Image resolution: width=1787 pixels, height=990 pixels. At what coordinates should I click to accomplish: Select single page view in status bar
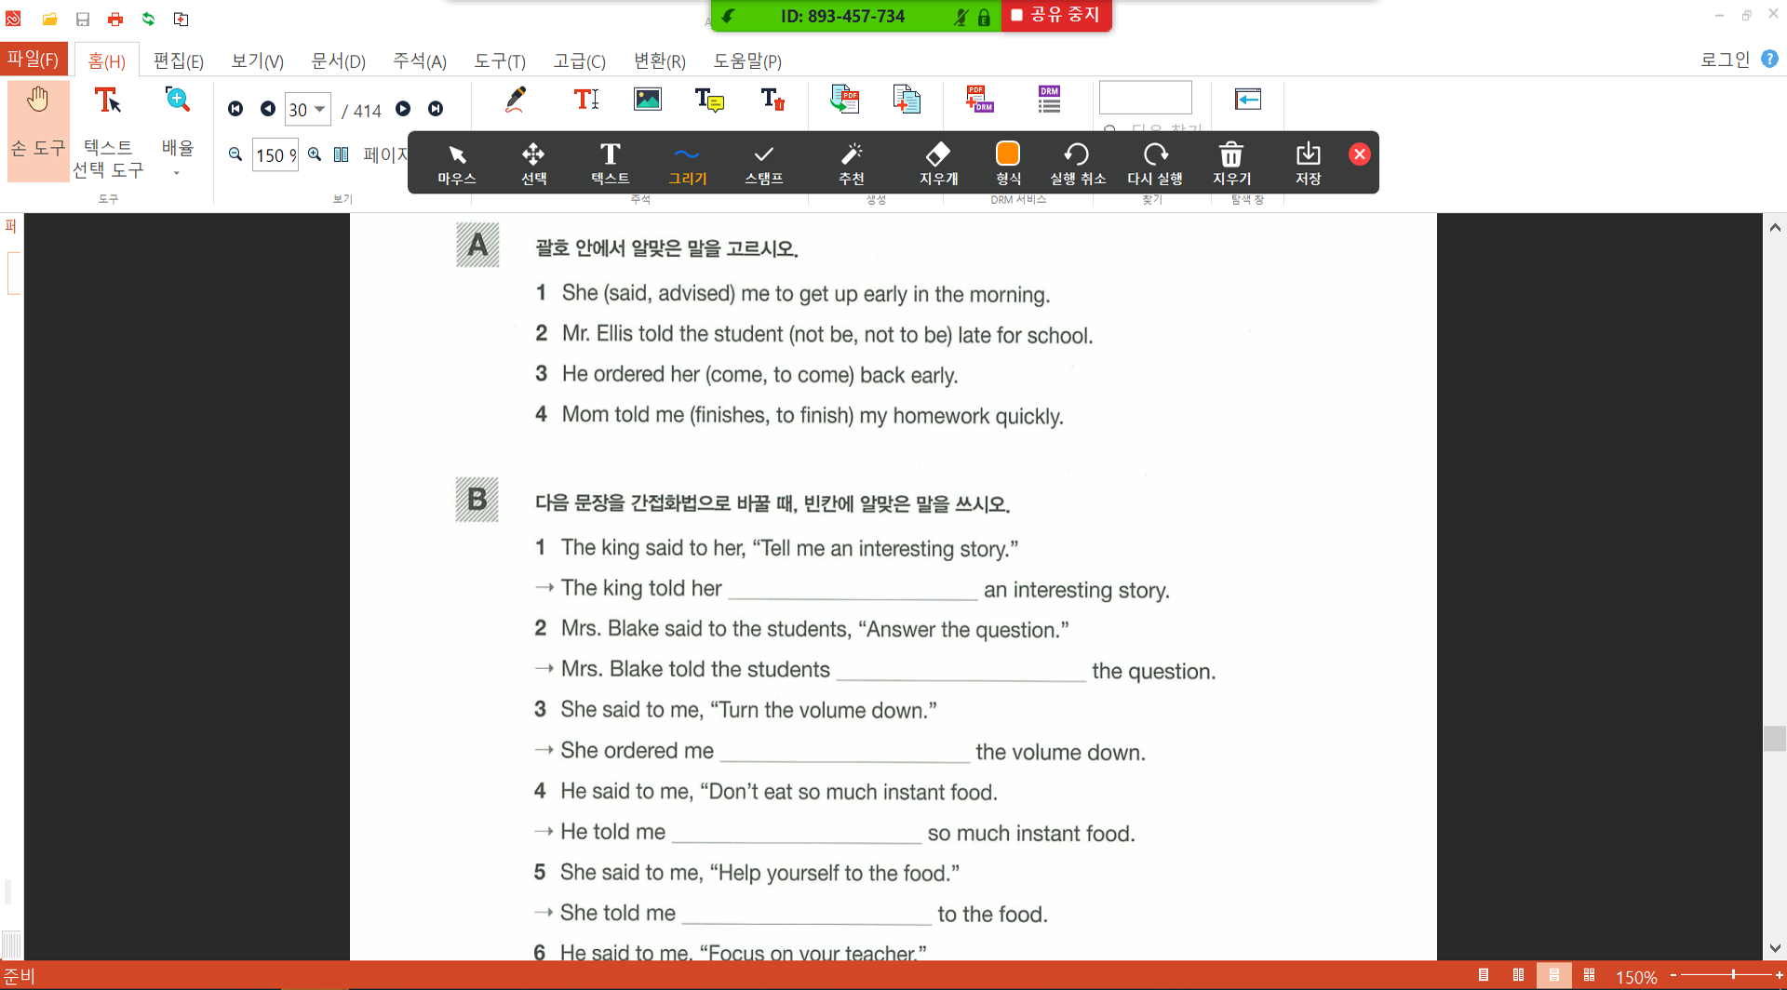pos(1484,975)
